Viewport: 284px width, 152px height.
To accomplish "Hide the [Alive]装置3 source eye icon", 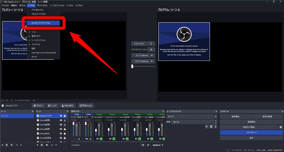I will (61, 120).
